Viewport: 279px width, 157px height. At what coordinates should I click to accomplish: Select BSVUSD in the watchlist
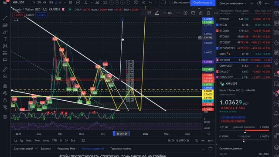tap(244, 19)
